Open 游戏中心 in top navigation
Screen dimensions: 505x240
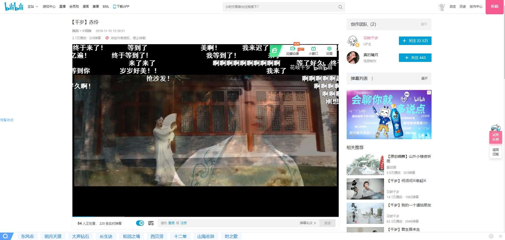click(49, 7)
